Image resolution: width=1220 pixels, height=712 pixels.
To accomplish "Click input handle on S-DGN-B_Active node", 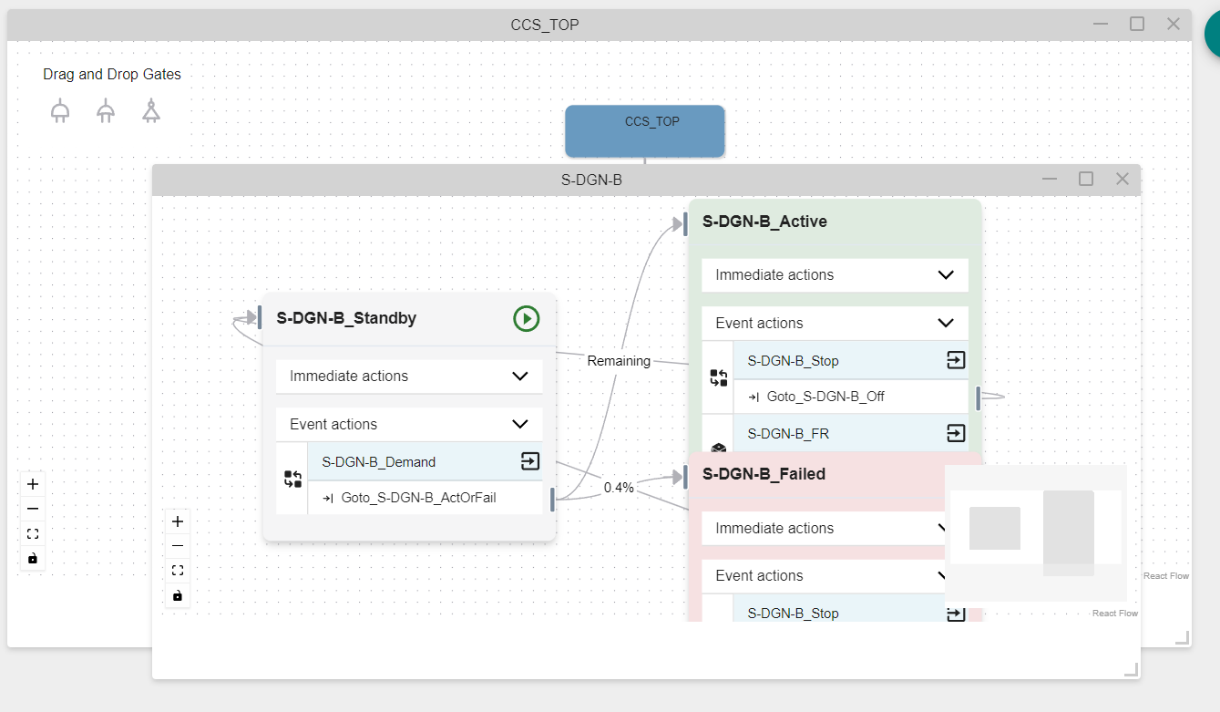I will (685, 224).
